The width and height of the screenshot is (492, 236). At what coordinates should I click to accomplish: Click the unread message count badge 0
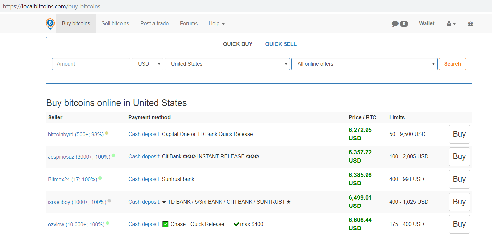click(404, 24)
